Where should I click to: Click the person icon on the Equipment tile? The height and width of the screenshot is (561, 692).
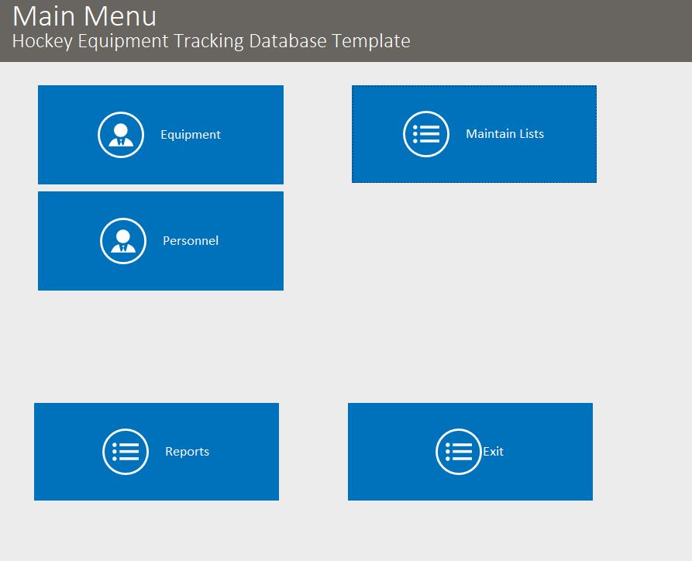(x=121, y=135)
